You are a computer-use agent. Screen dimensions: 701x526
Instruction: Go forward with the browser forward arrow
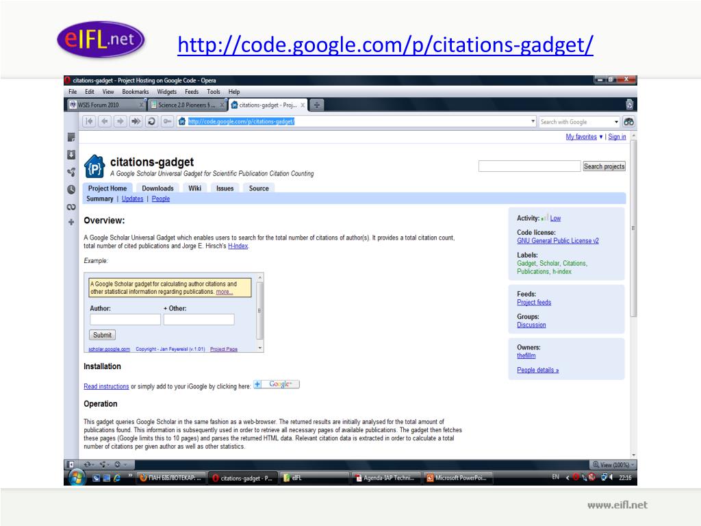120,121
